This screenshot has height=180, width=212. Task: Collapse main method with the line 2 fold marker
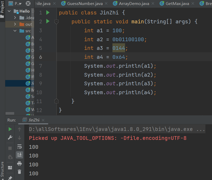[56, 22]
